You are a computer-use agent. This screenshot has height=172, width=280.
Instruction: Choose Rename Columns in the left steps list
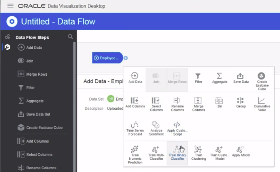coord(37,168)
